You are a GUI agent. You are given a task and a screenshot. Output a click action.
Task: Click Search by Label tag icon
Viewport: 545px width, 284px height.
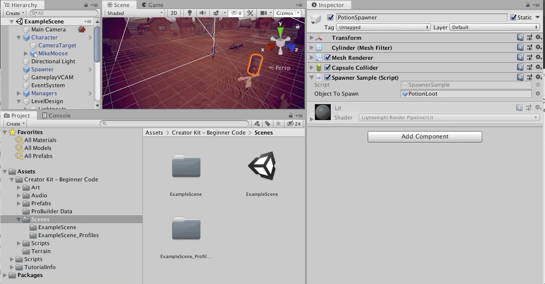[x=268, y=124]
